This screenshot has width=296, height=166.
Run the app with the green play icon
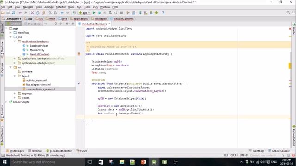[x=94, y=13]
